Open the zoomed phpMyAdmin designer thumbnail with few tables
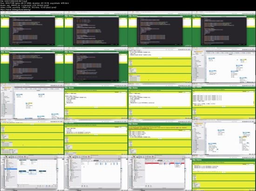 [32, 101]
